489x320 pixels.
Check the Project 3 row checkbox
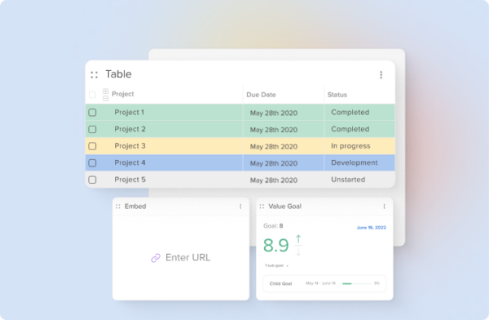click(x=92, y=146)
